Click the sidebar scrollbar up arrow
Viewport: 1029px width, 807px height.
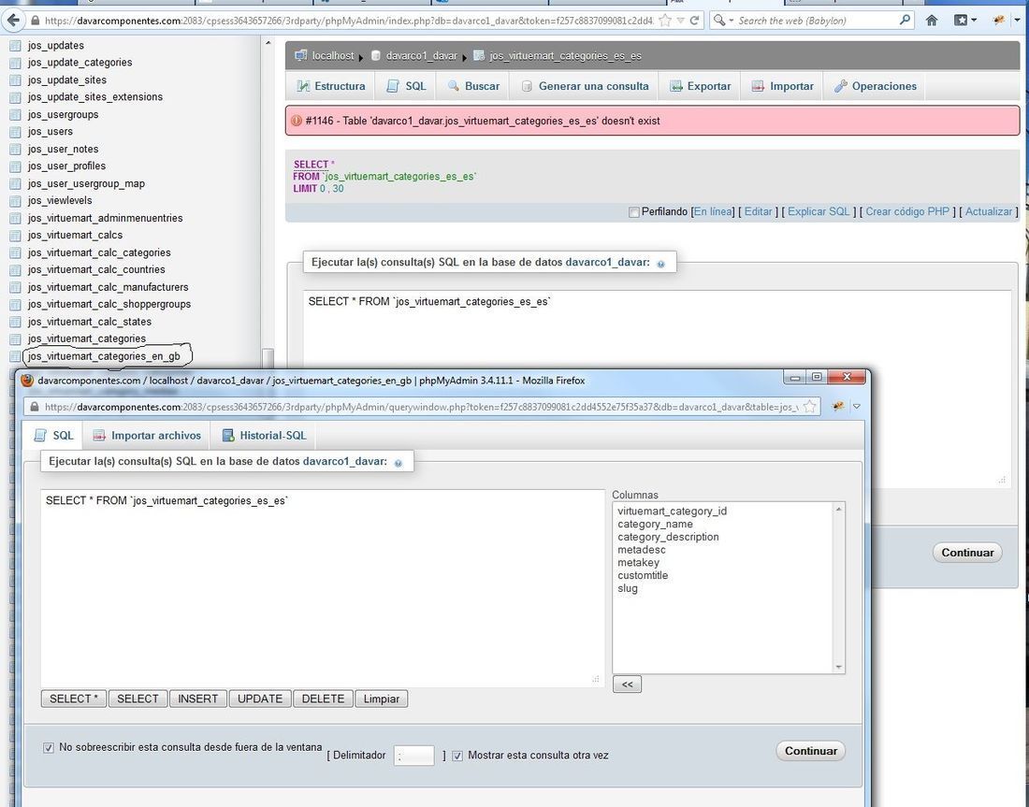coord(268,43)
